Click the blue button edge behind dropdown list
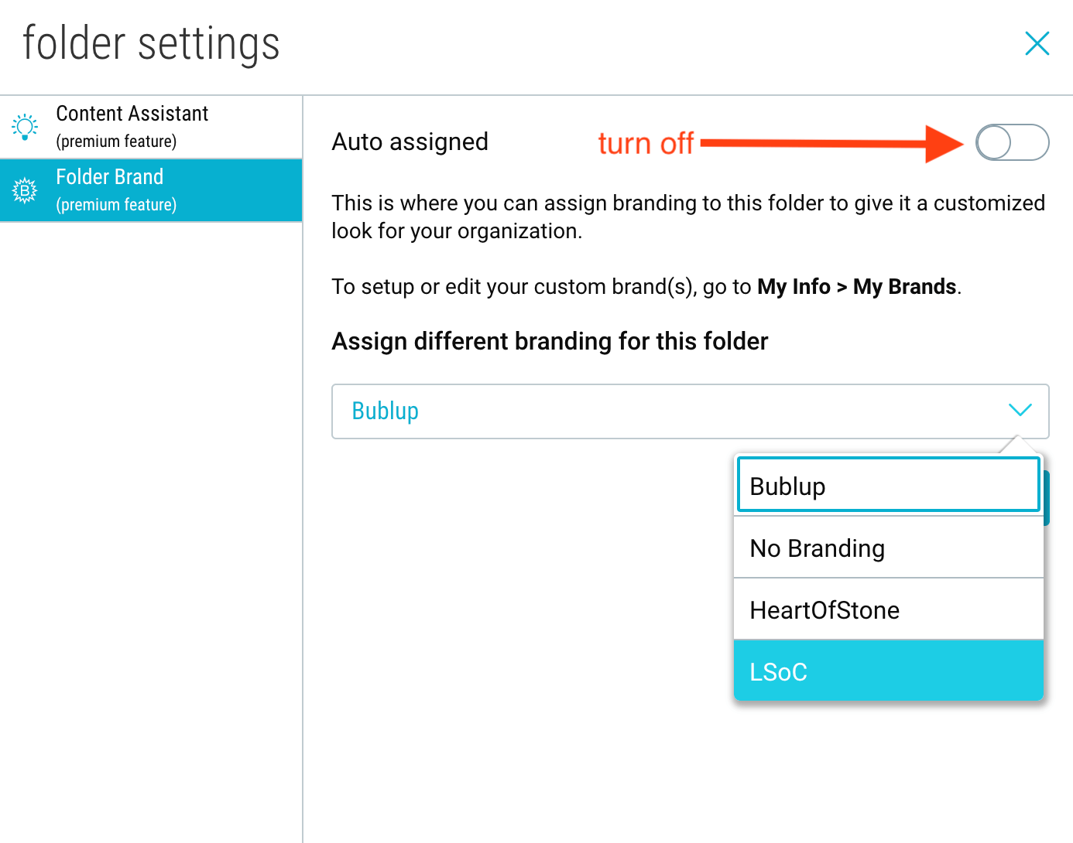Screen dimensions: 1073x843 pos(1046,497)
